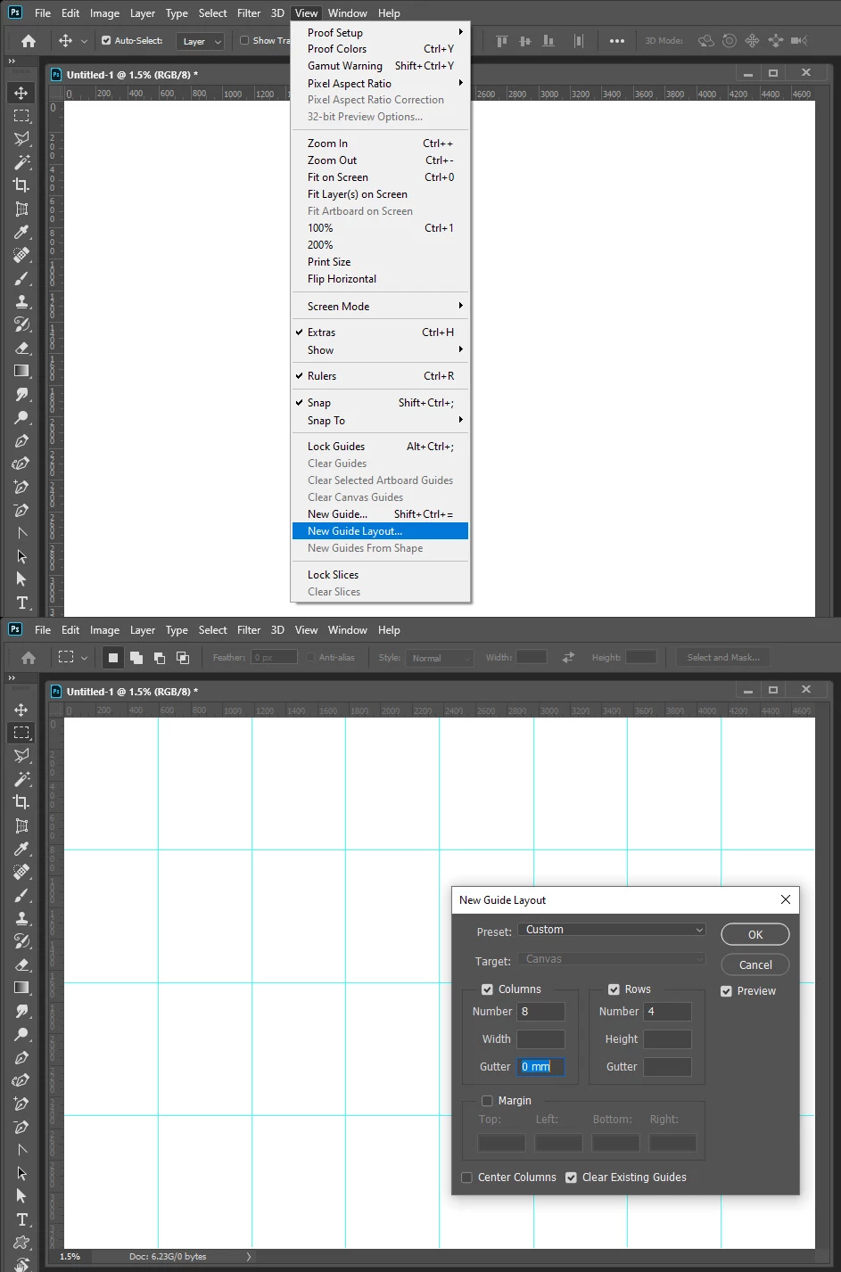The width and height of the screenshot is (841, 1272).
Task: Confirm with the OK button
Action: click(x=755, y=935)
